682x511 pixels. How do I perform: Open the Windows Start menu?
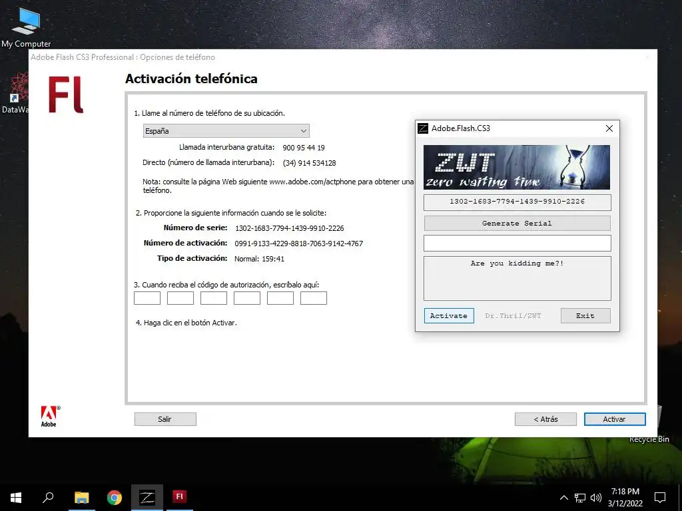point(16,498)
